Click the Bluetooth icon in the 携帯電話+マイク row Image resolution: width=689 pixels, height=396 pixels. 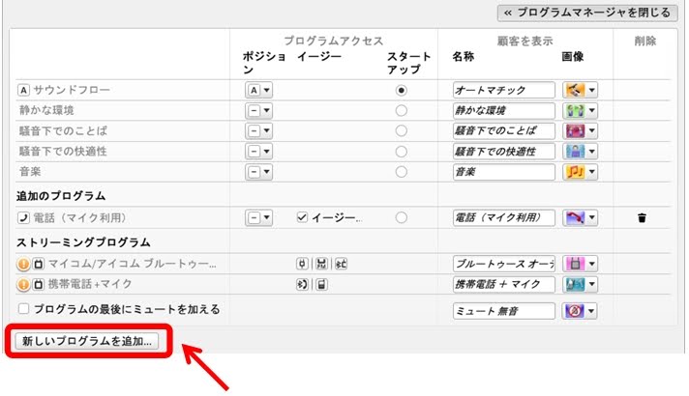click(302, 284)
